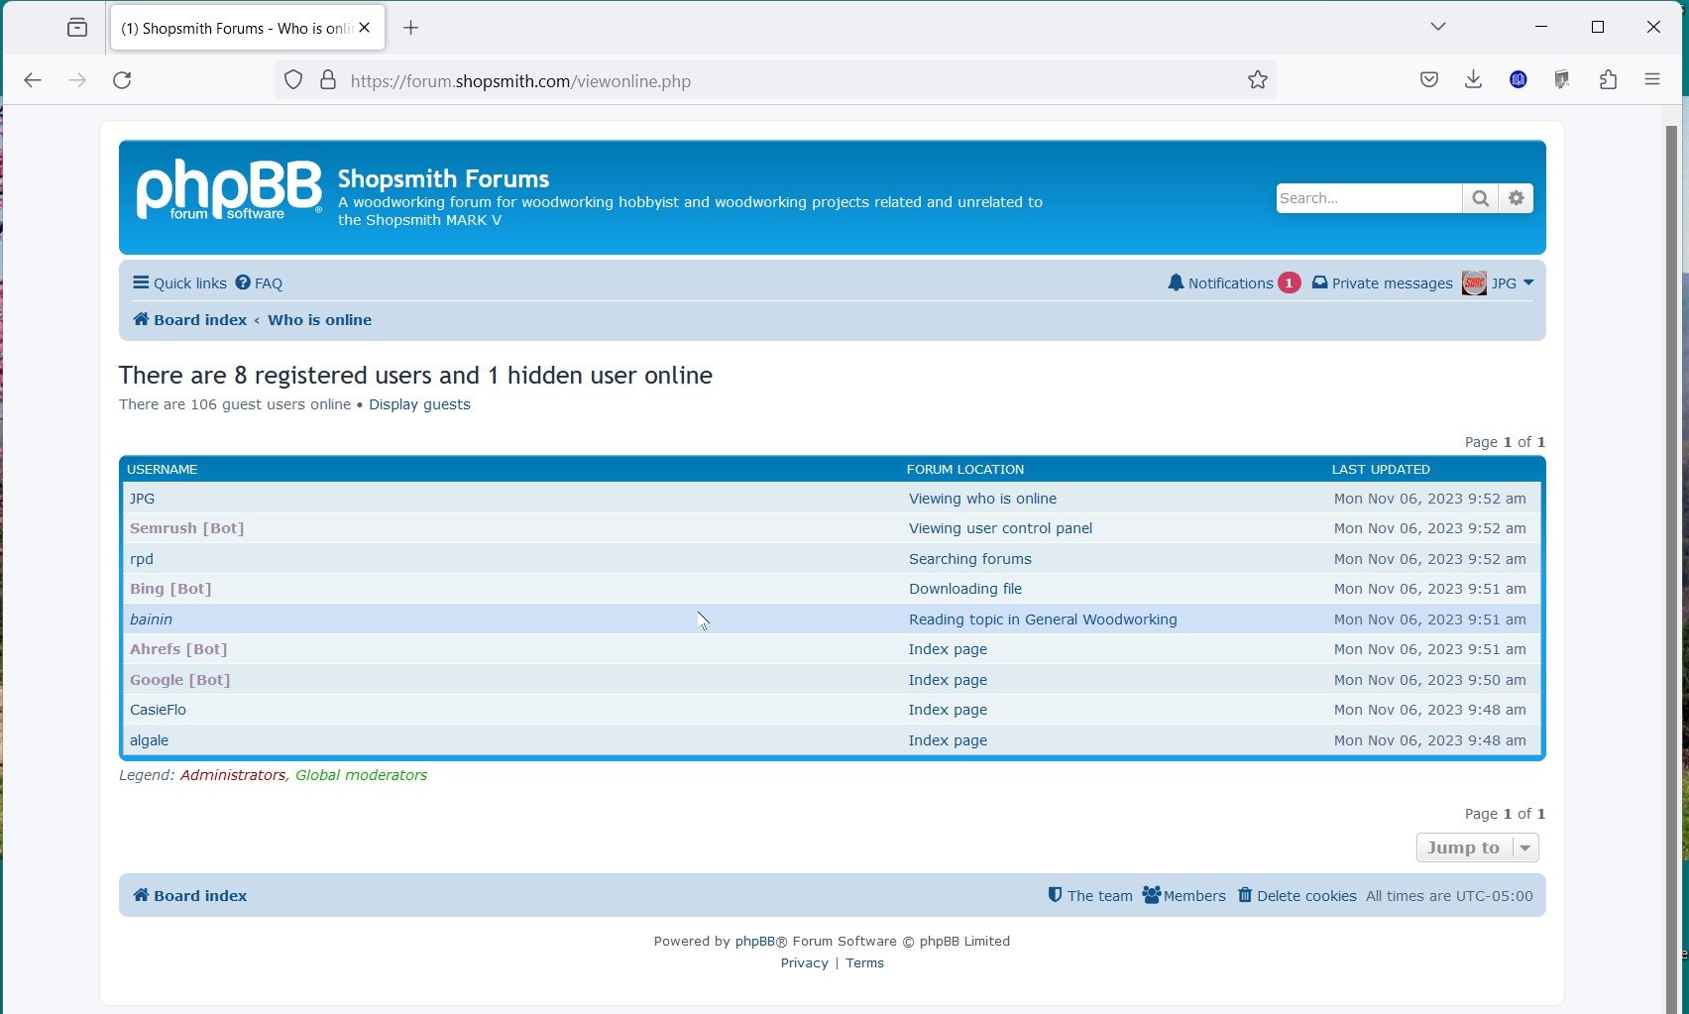This screenshot has width=1689, height=1014.
Task: Click the blue circular extension toolbar icon
Action: 1518,80
